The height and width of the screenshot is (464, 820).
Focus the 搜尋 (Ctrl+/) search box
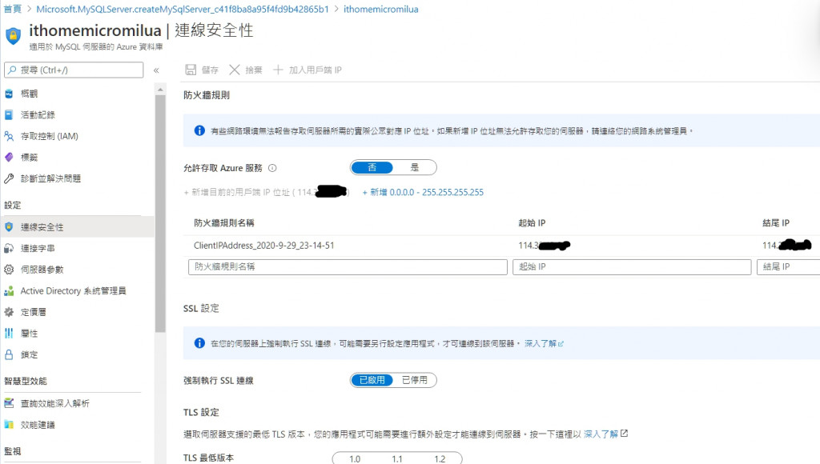pyautogui.click(x=74, y=70)
